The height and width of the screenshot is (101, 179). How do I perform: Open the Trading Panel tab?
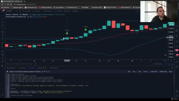53,68
